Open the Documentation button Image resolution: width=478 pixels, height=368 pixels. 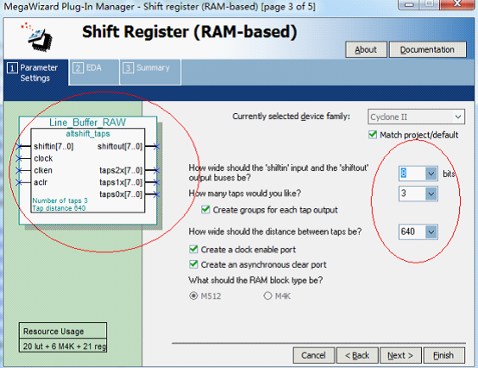[x=427, y=49]
